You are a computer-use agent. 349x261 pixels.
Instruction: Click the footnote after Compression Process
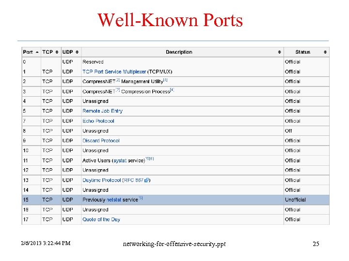click(x=172, y=90)
